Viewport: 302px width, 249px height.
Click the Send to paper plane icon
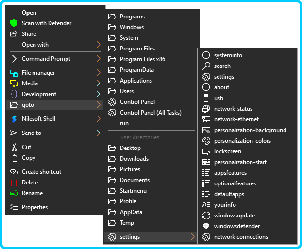[14, 133]
